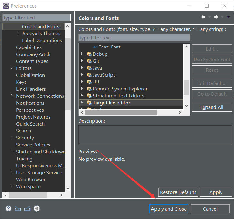
Task: Click the JET folder icon
Action: tap(89, 82)
